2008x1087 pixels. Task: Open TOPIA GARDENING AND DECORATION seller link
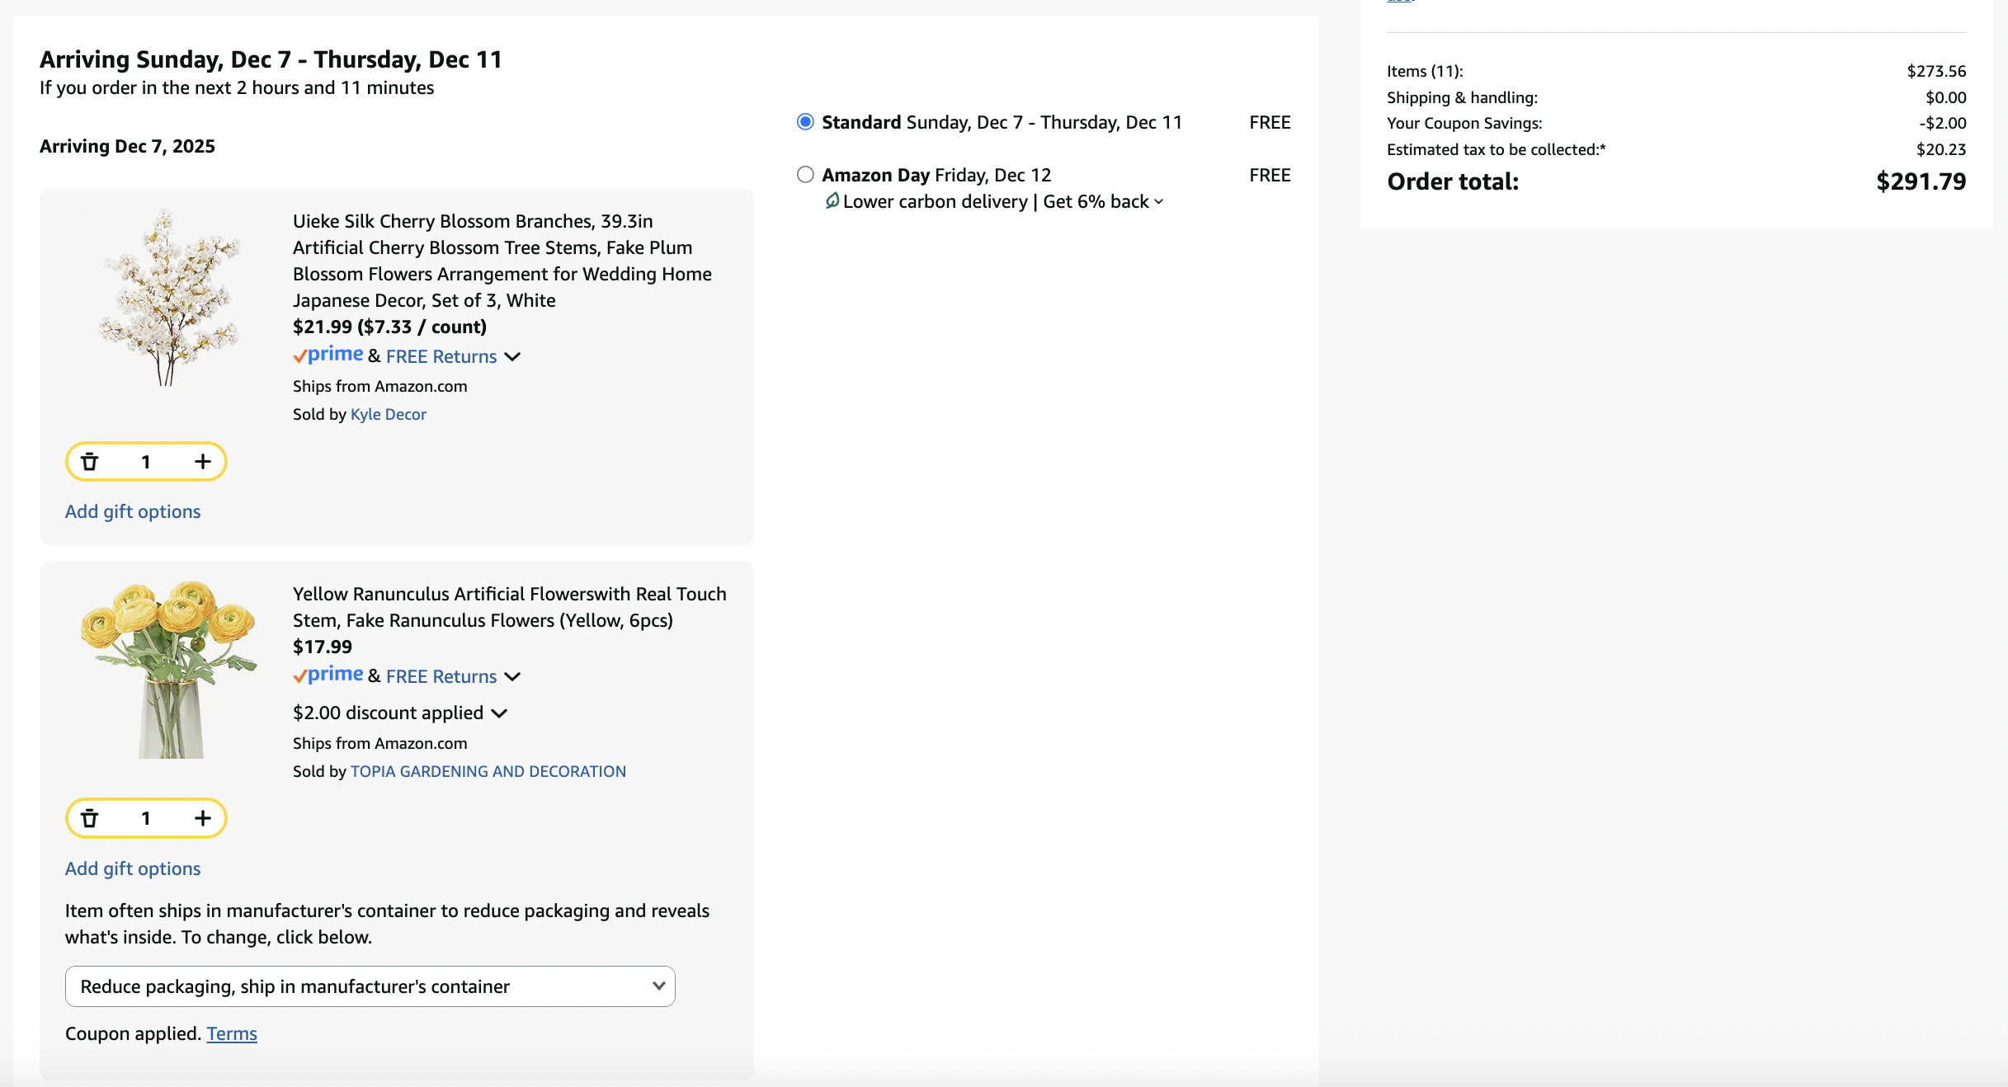click(x=488, y=771)
